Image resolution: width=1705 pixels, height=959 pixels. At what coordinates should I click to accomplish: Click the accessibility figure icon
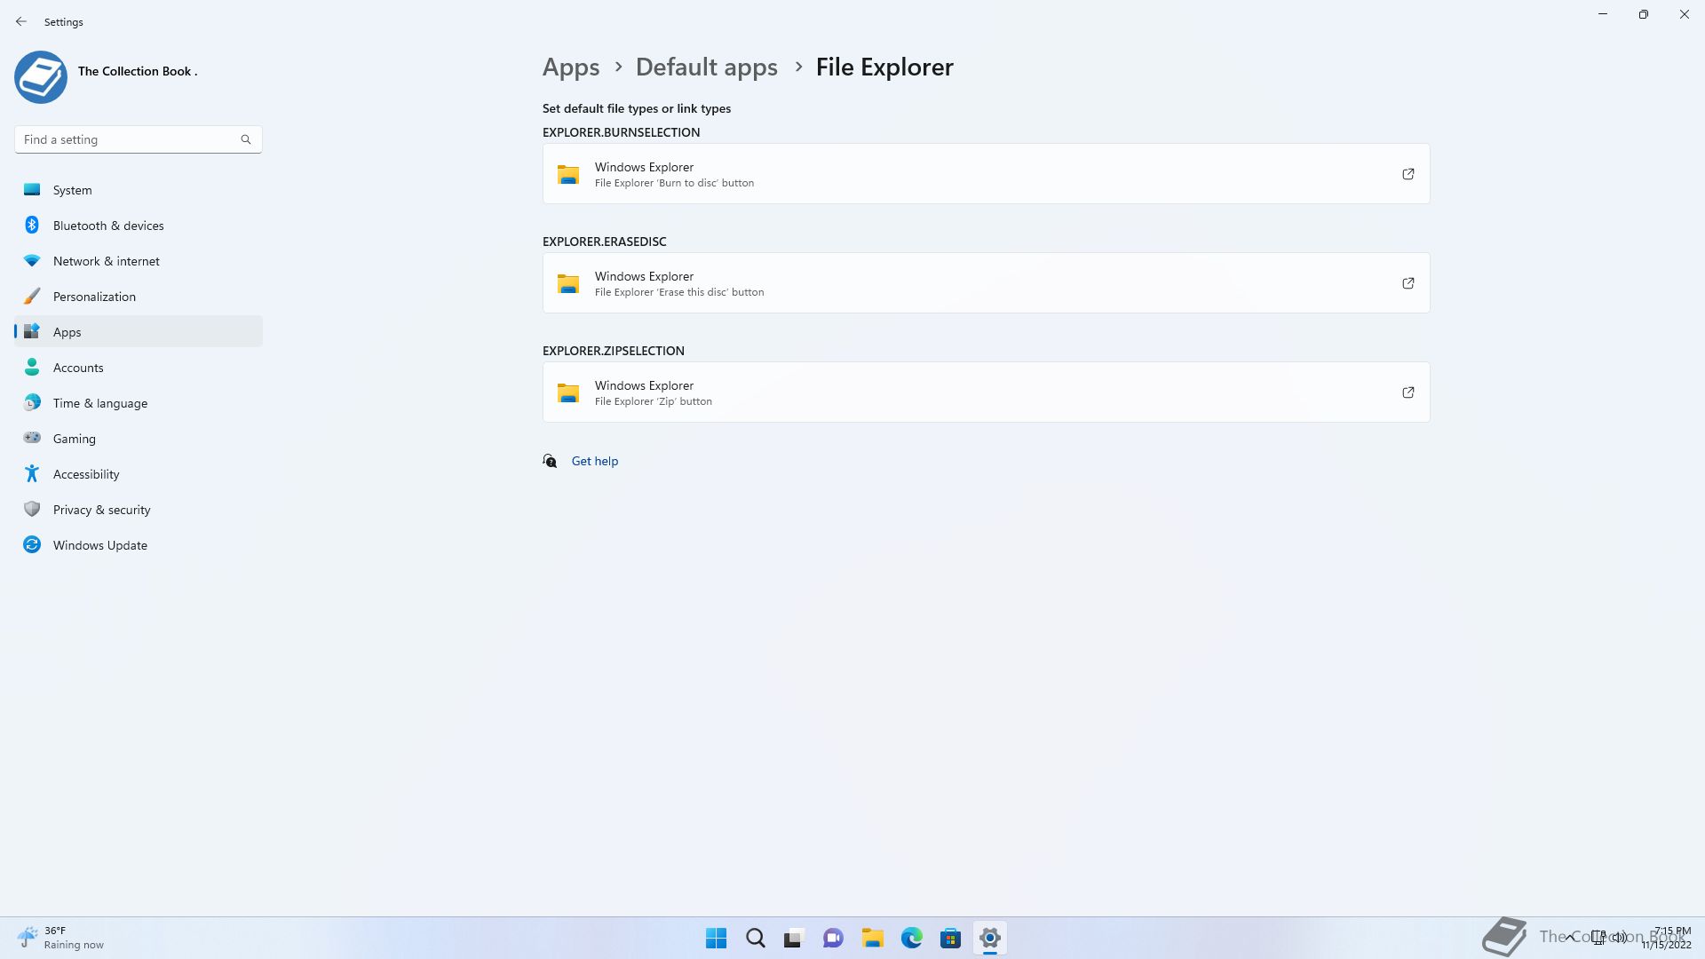32,473
